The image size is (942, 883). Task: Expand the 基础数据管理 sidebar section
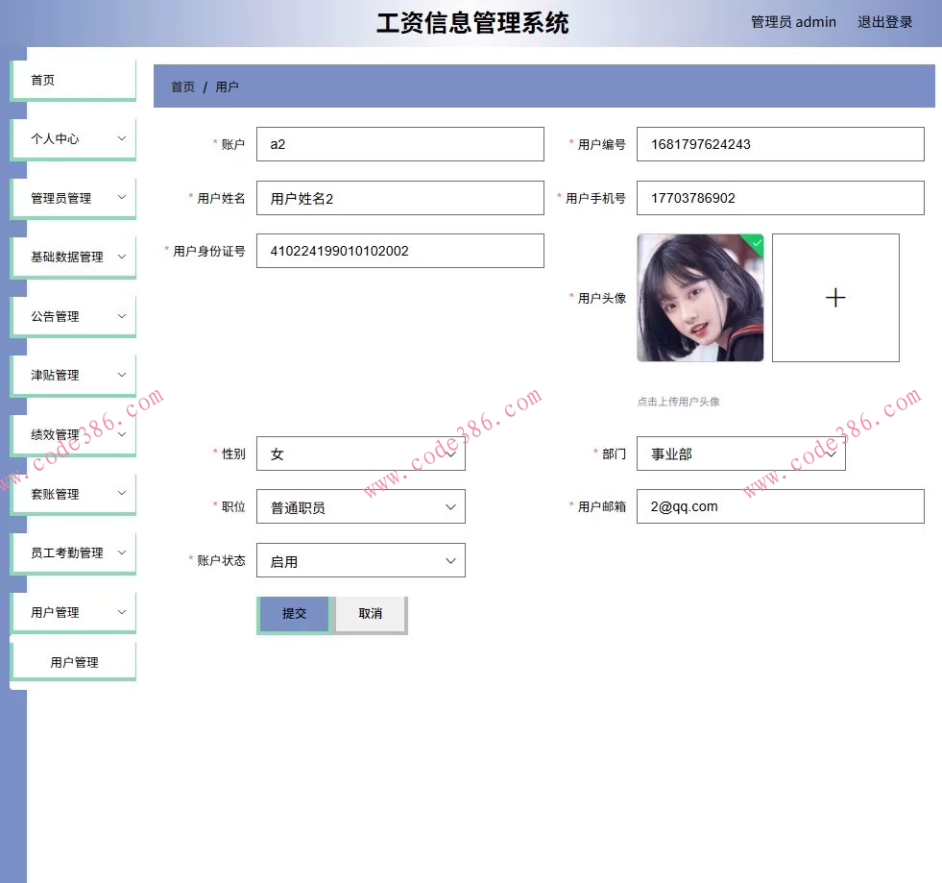[x=72, y=257]
